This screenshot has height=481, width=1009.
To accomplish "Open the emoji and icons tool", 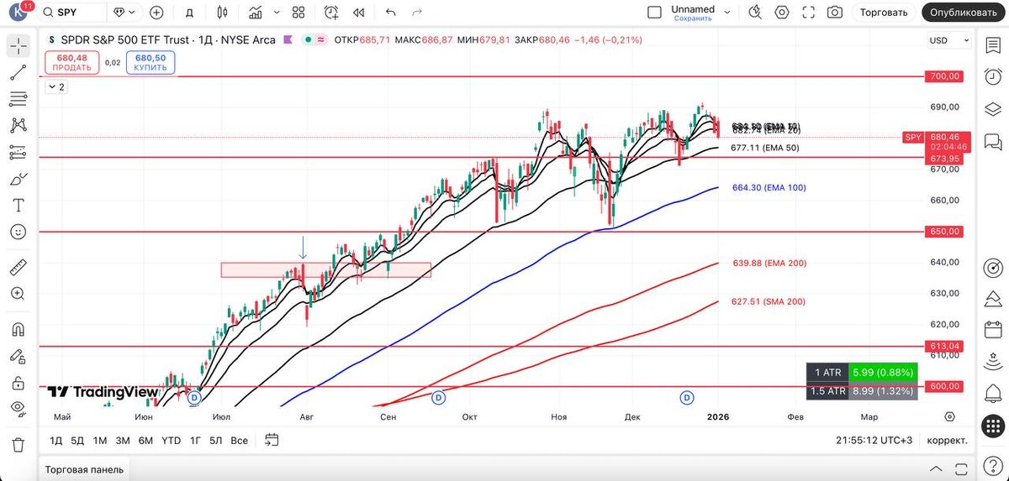I will tap(18, 232).
